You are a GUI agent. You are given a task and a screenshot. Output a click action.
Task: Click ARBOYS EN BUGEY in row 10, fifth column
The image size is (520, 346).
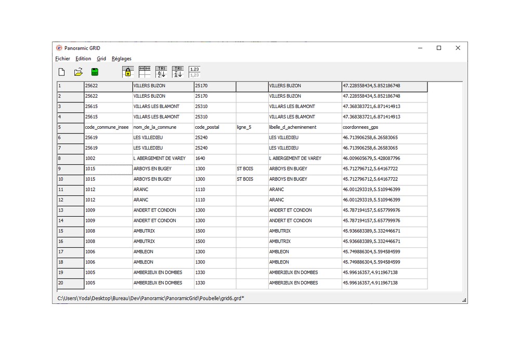[305, 180]
